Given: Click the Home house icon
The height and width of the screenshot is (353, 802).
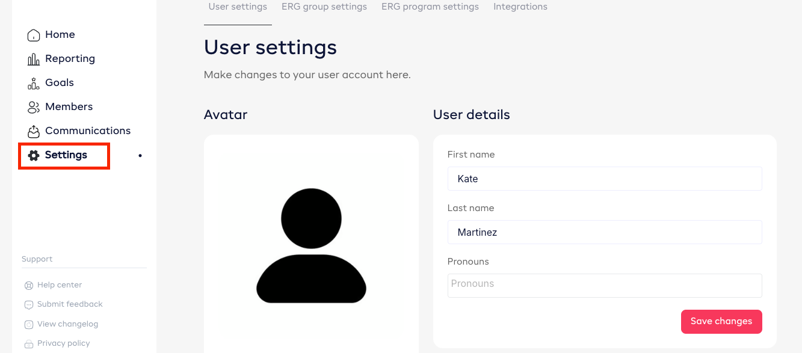Looking at the screenshot, I should tap(34, 35).
